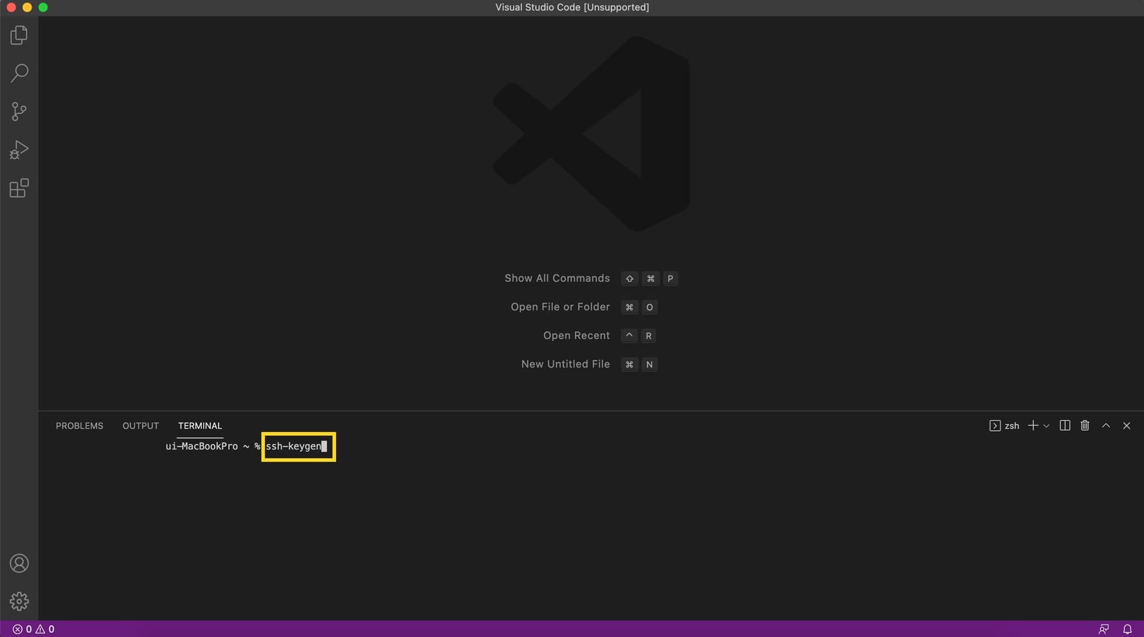
Task: Open the Extensions view
Action: (x=19, y=188)
